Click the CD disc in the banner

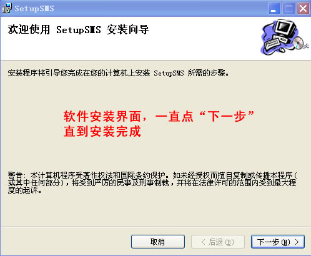coord(299,43)
